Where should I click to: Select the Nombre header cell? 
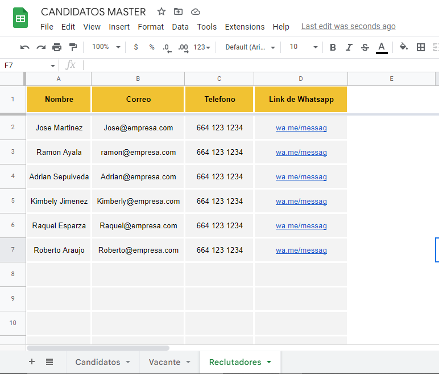pyautogui.click(x=59, y=99)
